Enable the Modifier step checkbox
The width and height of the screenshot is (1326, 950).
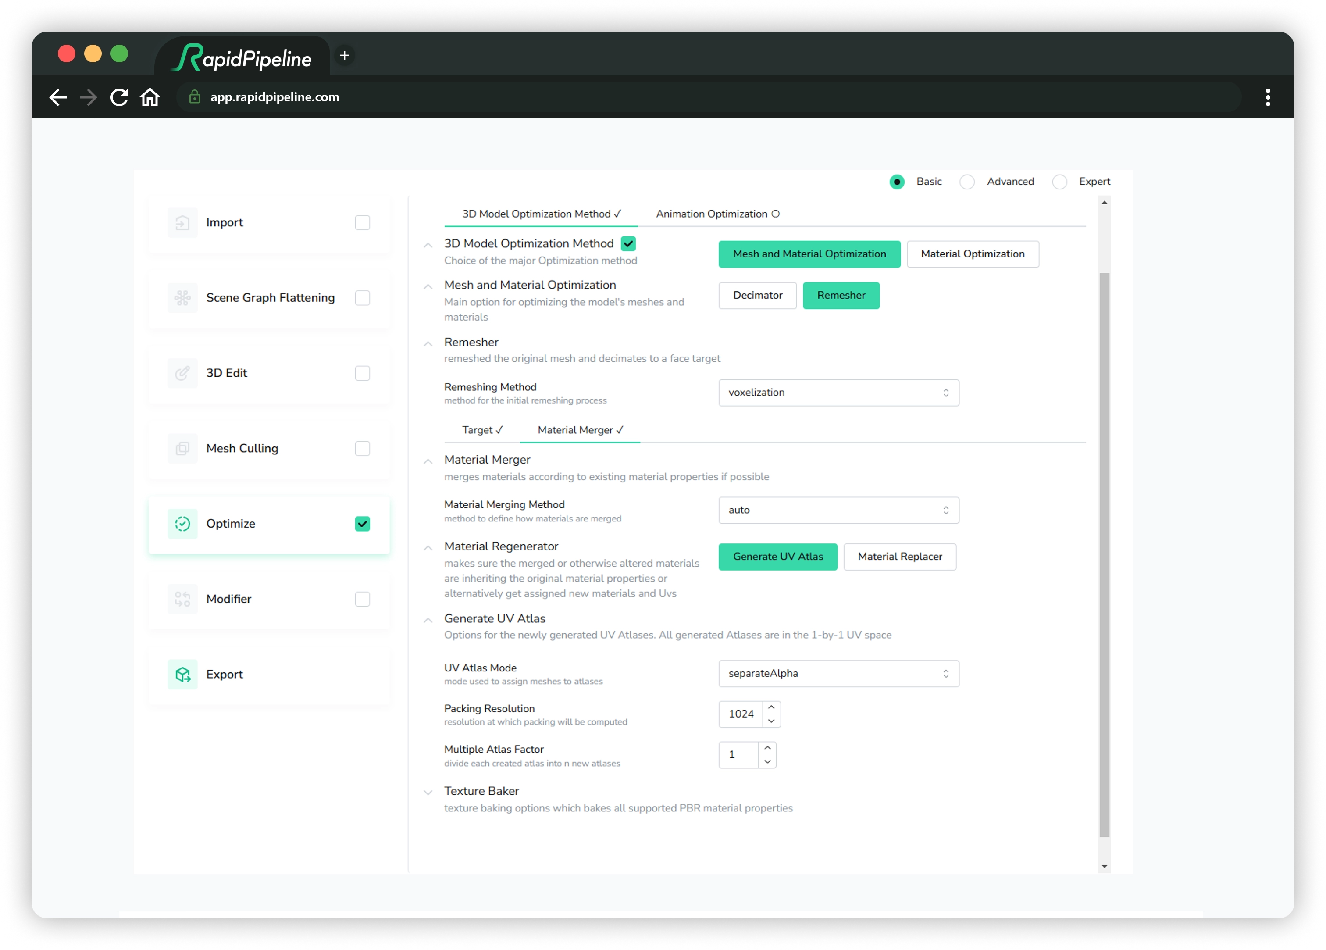pos(363,599)
